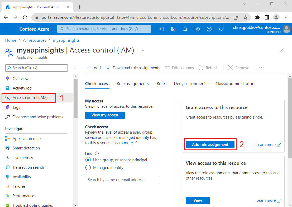The image size is (292, 207).
Task: Switch to the Role assignments tab
Action: click(x=133, y=83)
